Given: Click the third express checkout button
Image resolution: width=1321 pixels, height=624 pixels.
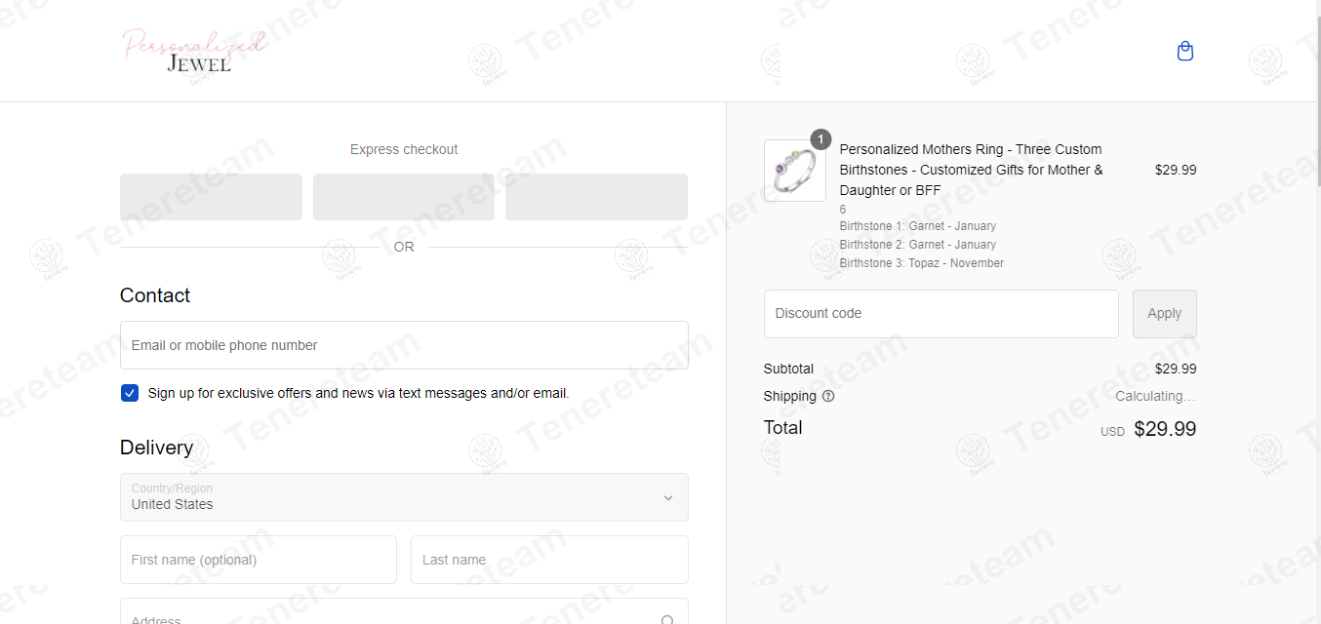Looking at the screenshot, I should 596,197.
